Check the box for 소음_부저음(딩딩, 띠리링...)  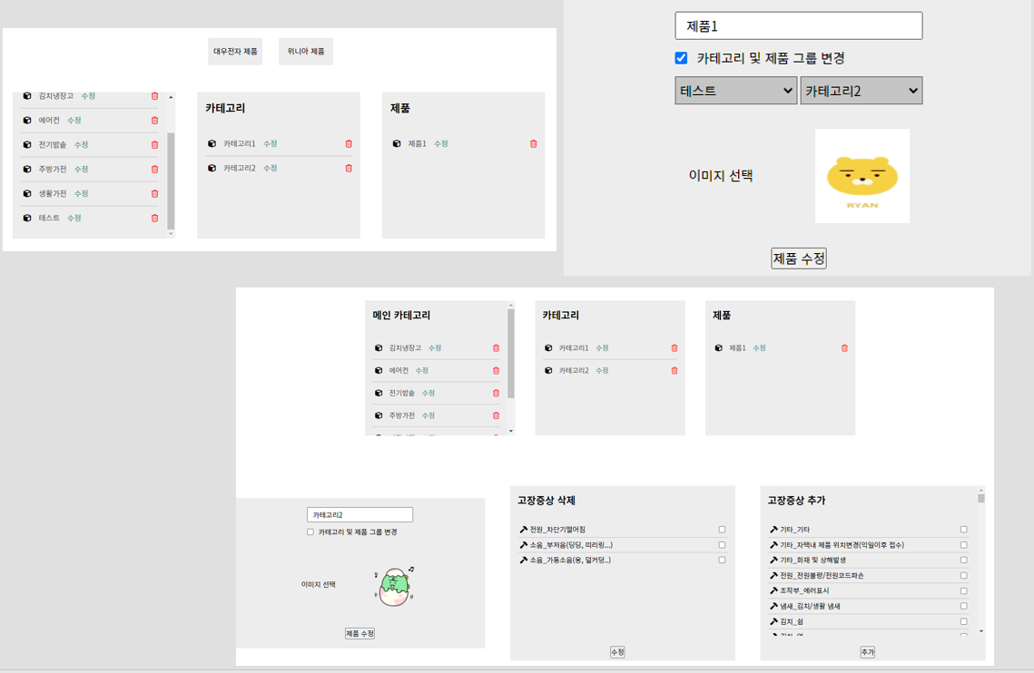click(x=721, y=544)
